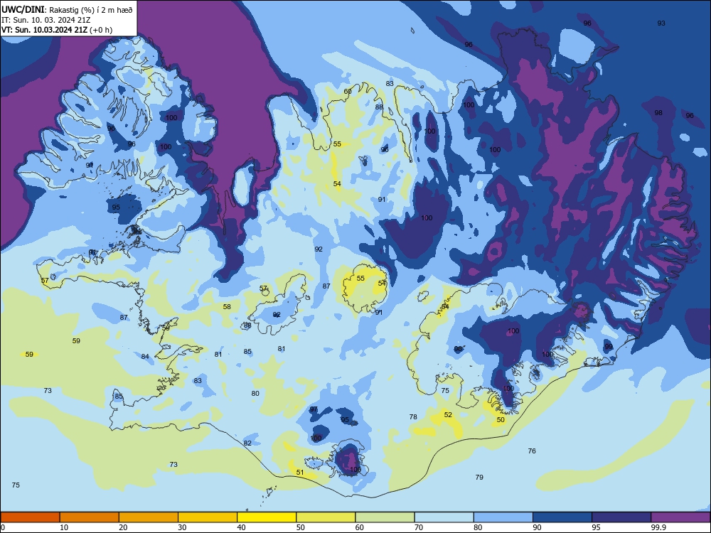Viewport: 711px width, 533px height.
Task: Click the humidity value 79 on the map
Action: pos(479,478)
